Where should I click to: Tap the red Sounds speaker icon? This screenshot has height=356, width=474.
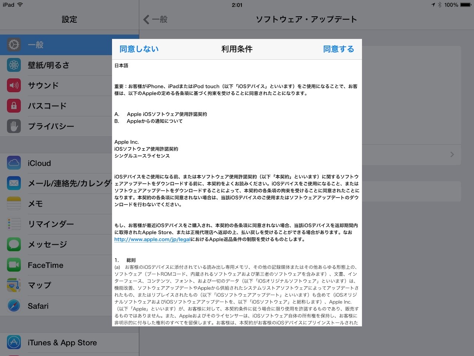point(14,86)
